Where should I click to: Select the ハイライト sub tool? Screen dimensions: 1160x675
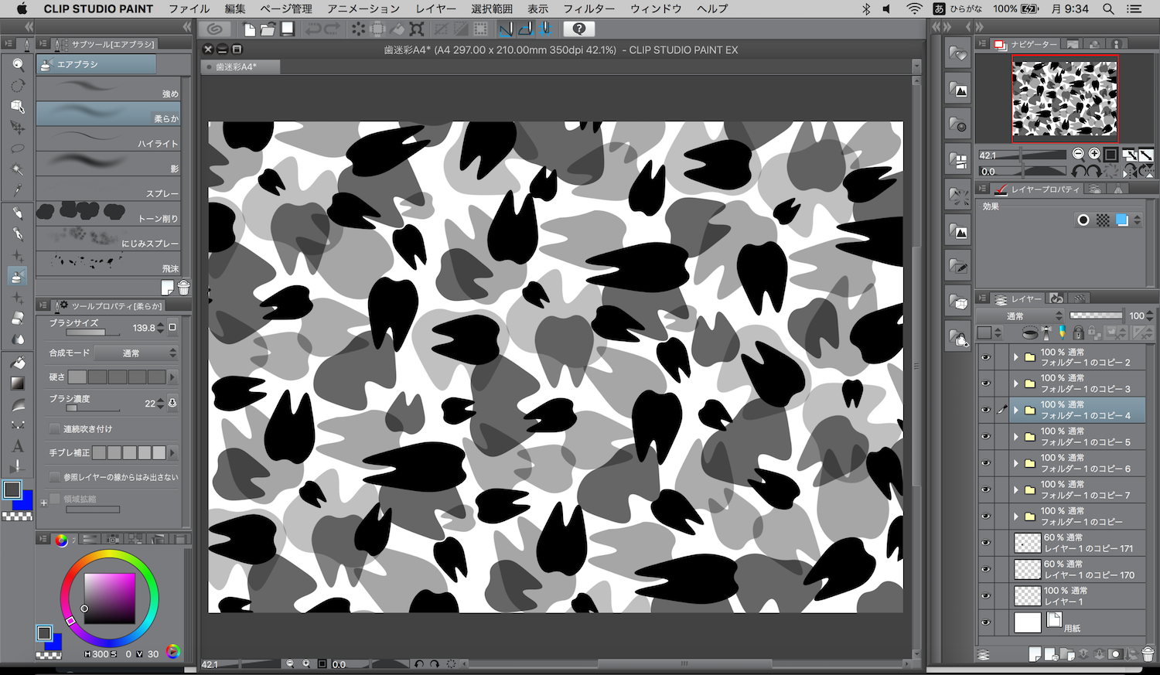tap(108, 138)
